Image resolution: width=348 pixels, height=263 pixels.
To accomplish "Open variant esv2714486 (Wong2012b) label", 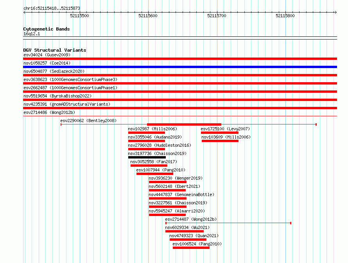I will click(49, 112).
